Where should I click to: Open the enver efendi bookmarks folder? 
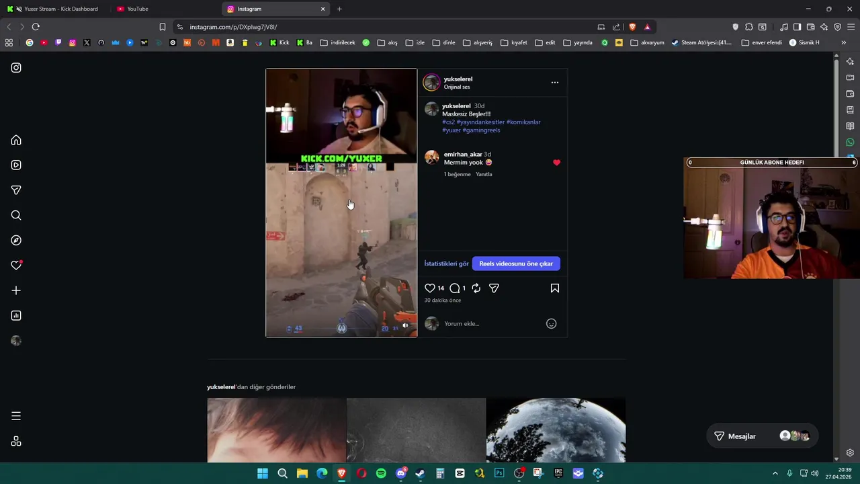(762, 42)
